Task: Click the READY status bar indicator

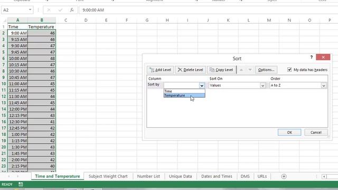Action: click(x=7, y=184)
